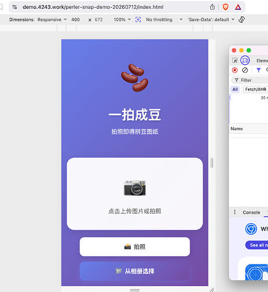Click the Filter input in DevTools
This screenshot has height=292, width=268.
pyautogui.click(x=250, y=80)
